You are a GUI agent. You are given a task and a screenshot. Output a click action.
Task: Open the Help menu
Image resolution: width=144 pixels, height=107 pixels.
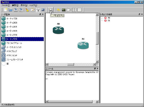click(x=33, y=5)
